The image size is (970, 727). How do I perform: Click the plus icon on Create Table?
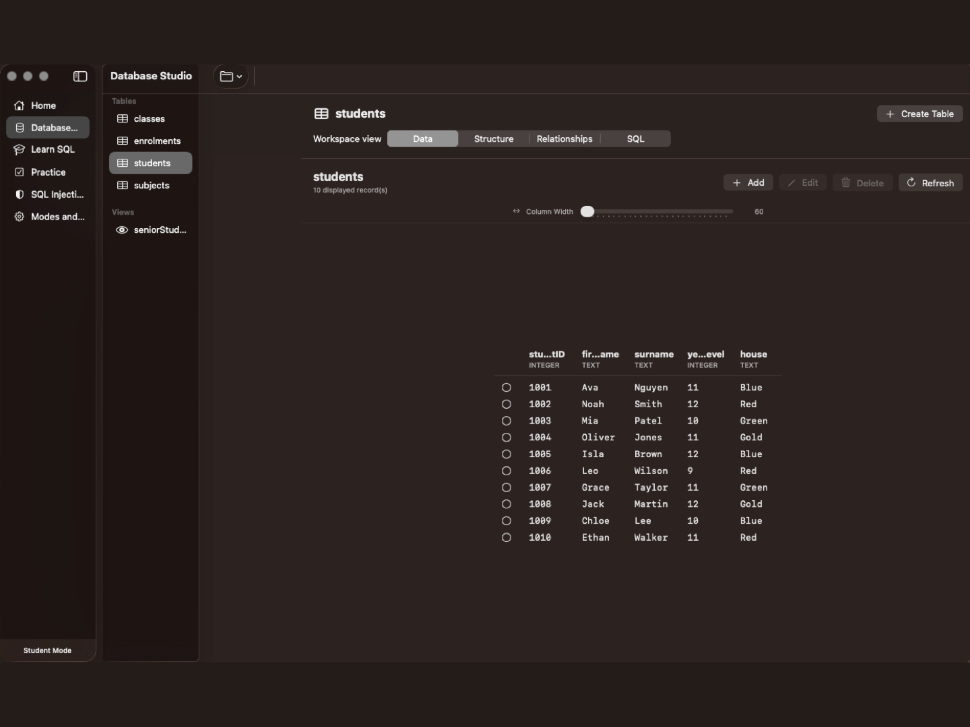tap(890, 114)
